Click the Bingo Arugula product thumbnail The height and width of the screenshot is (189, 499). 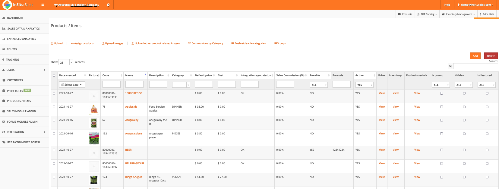click(x=94, y=180)
